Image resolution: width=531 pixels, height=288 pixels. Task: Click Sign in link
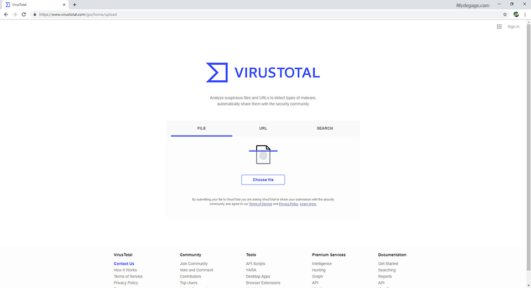pos(513,27)
